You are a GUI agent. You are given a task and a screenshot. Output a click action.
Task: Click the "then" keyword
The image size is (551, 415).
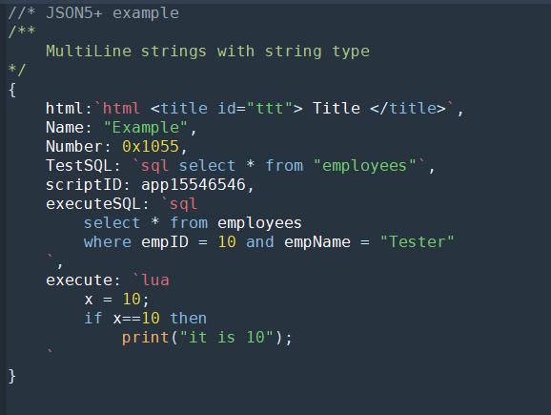189,318
